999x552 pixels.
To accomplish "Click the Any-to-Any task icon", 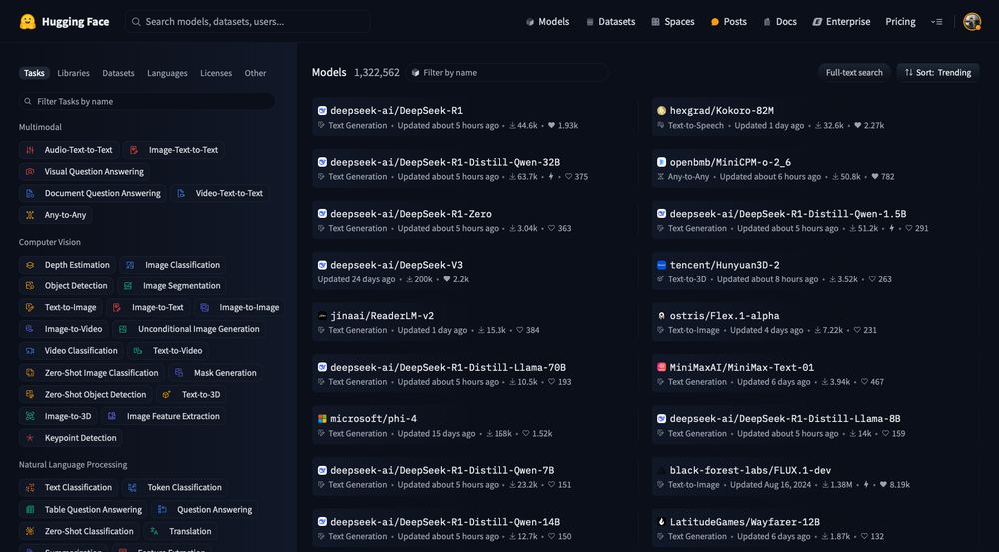I will coord(30,215).
